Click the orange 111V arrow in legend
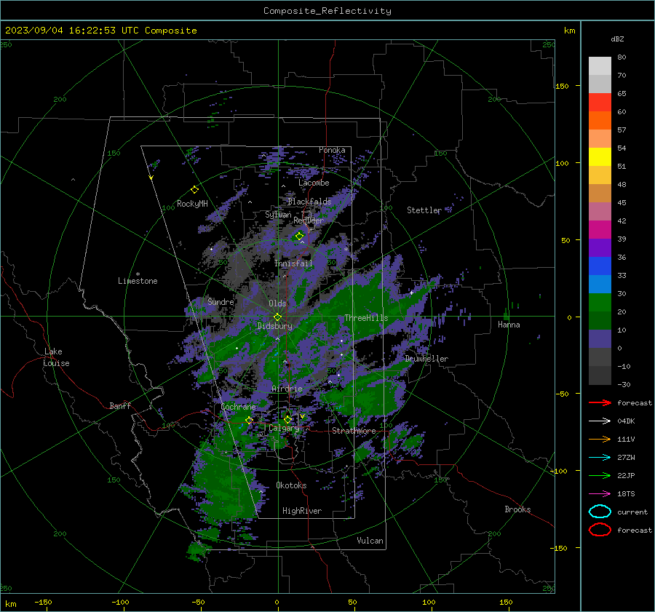 (600, 439)
